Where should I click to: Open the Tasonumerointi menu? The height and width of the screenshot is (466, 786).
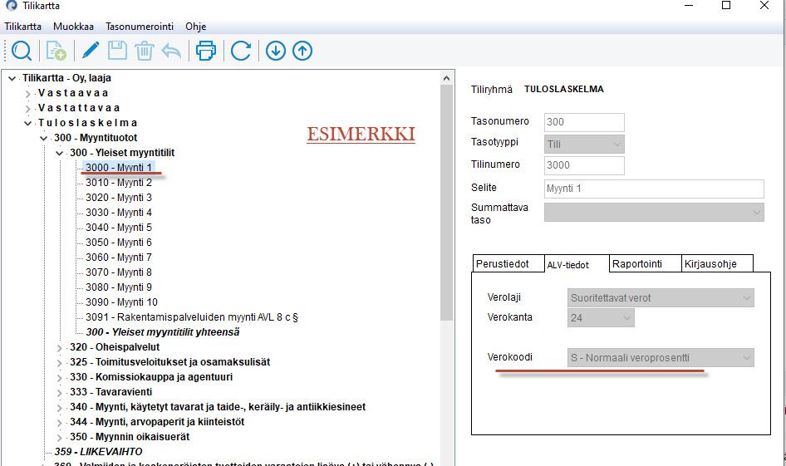[140, 27]
